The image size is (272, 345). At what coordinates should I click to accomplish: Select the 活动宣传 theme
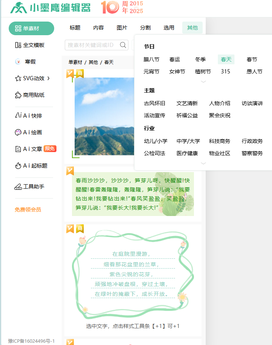pyautogui.click(x=155, y=115)
